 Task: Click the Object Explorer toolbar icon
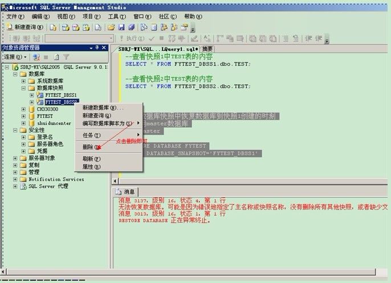164,27
